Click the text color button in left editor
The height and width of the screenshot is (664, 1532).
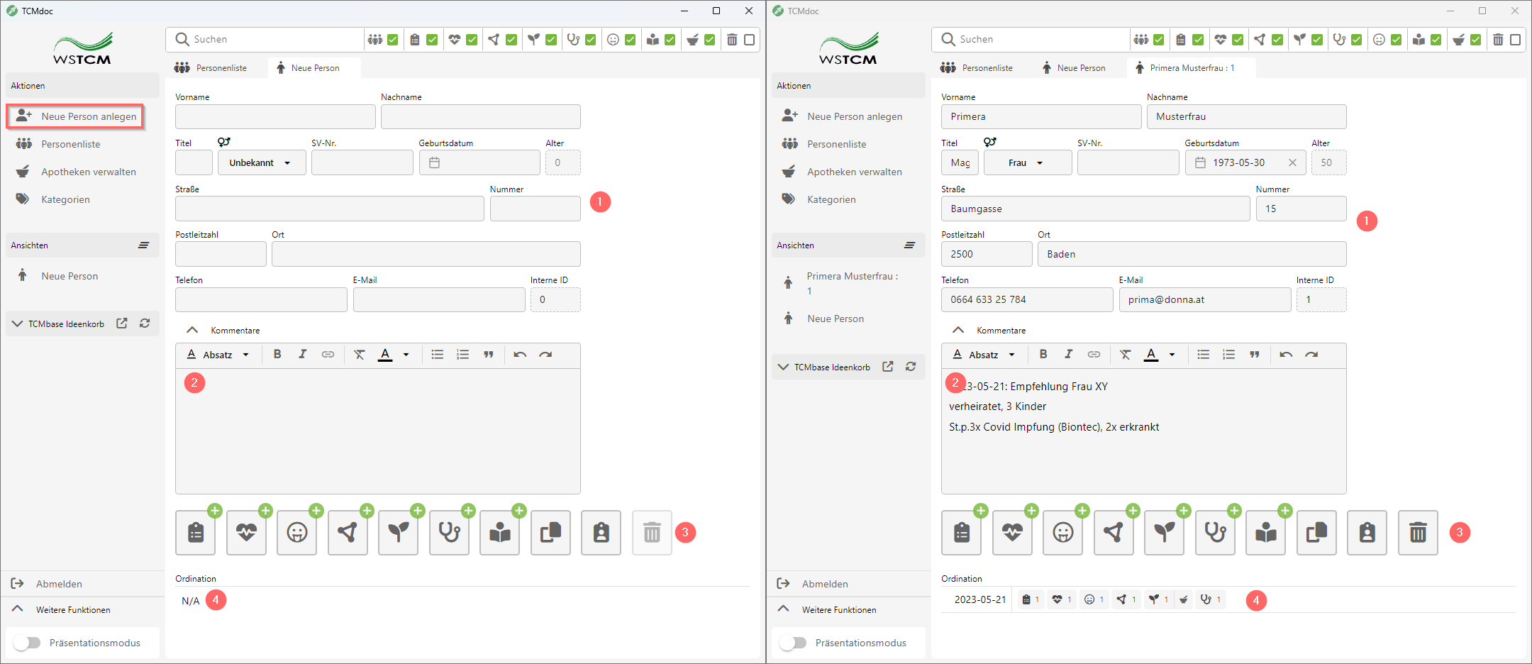click(385, 355)
